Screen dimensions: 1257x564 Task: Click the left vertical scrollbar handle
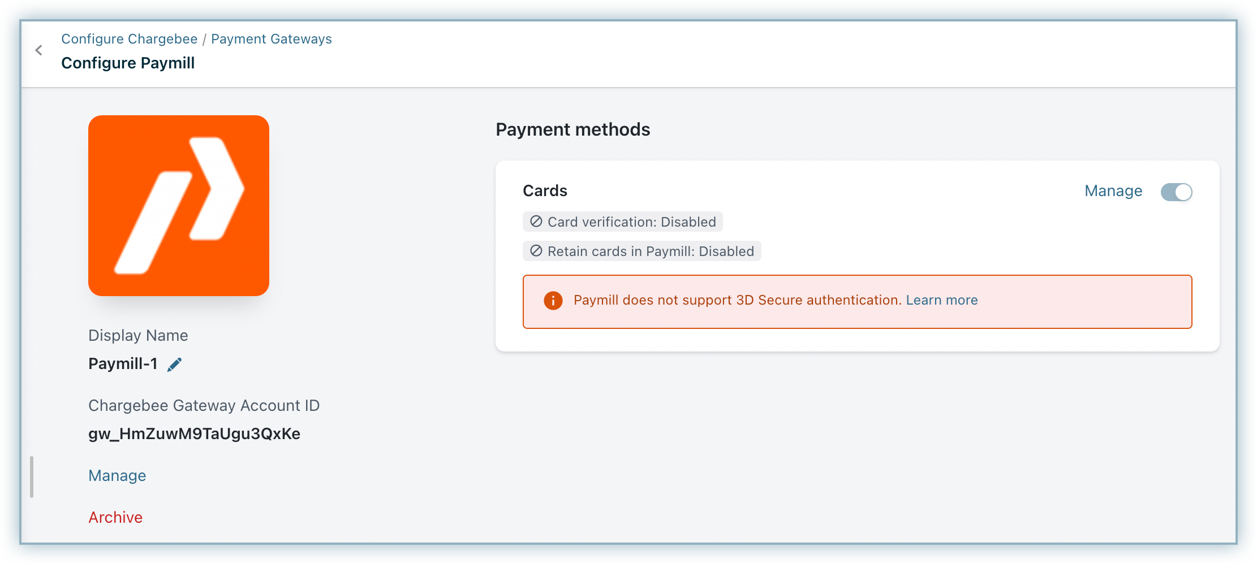pyautogui.click(x=32, y=477)
